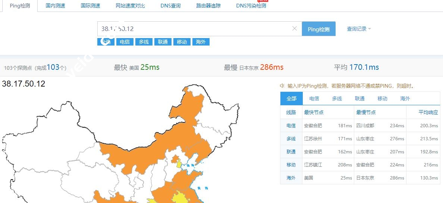Open 路由器追踪 tab
This screenshot has height=203, width=443.
pyautogui.click(x=208, y=6)
